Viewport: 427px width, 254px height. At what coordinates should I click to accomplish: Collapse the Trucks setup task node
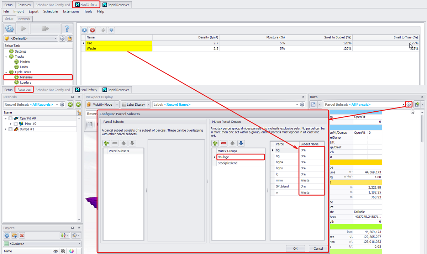pos(6,57)
